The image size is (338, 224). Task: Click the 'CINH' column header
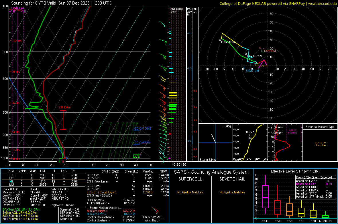point(33,171)
